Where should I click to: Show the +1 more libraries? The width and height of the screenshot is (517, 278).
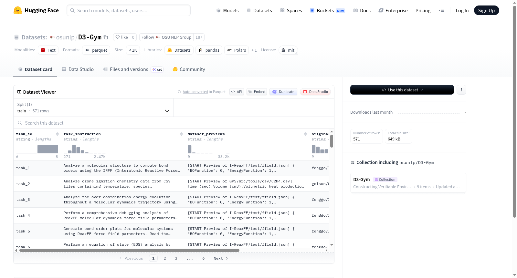click(254, 50)
